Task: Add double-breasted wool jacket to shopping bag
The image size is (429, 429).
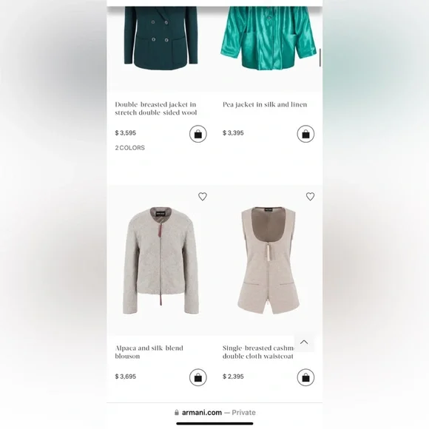Action: click(197, 134)
